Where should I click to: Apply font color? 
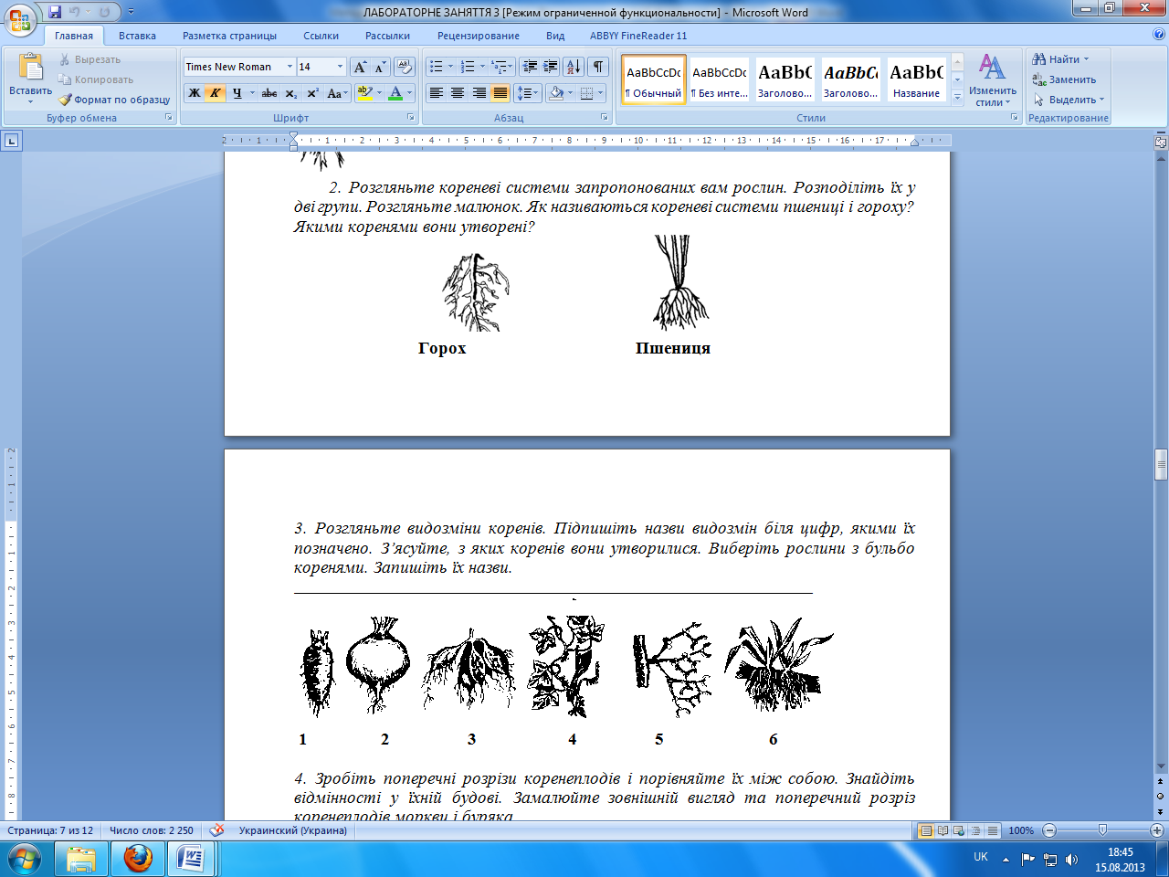[x=395, y=93]
